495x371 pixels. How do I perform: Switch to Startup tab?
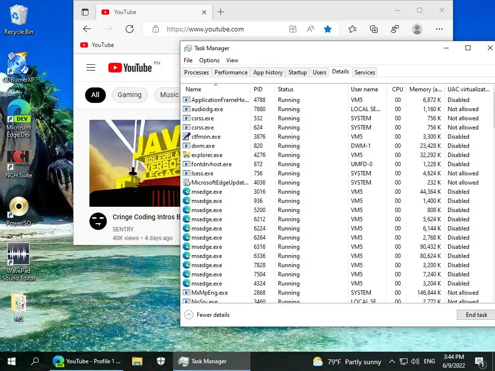tap(297, 72)
